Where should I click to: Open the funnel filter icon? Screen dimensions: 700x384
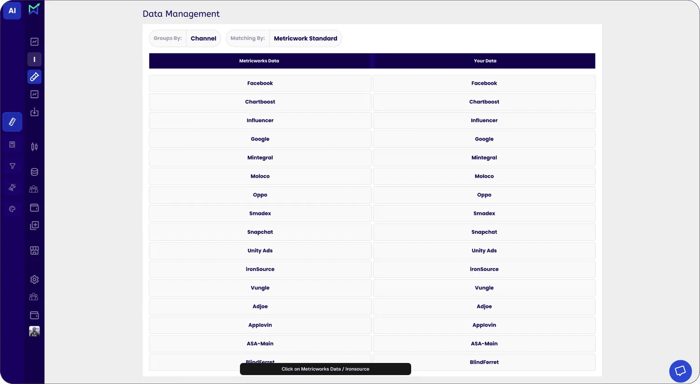(12, 166)
